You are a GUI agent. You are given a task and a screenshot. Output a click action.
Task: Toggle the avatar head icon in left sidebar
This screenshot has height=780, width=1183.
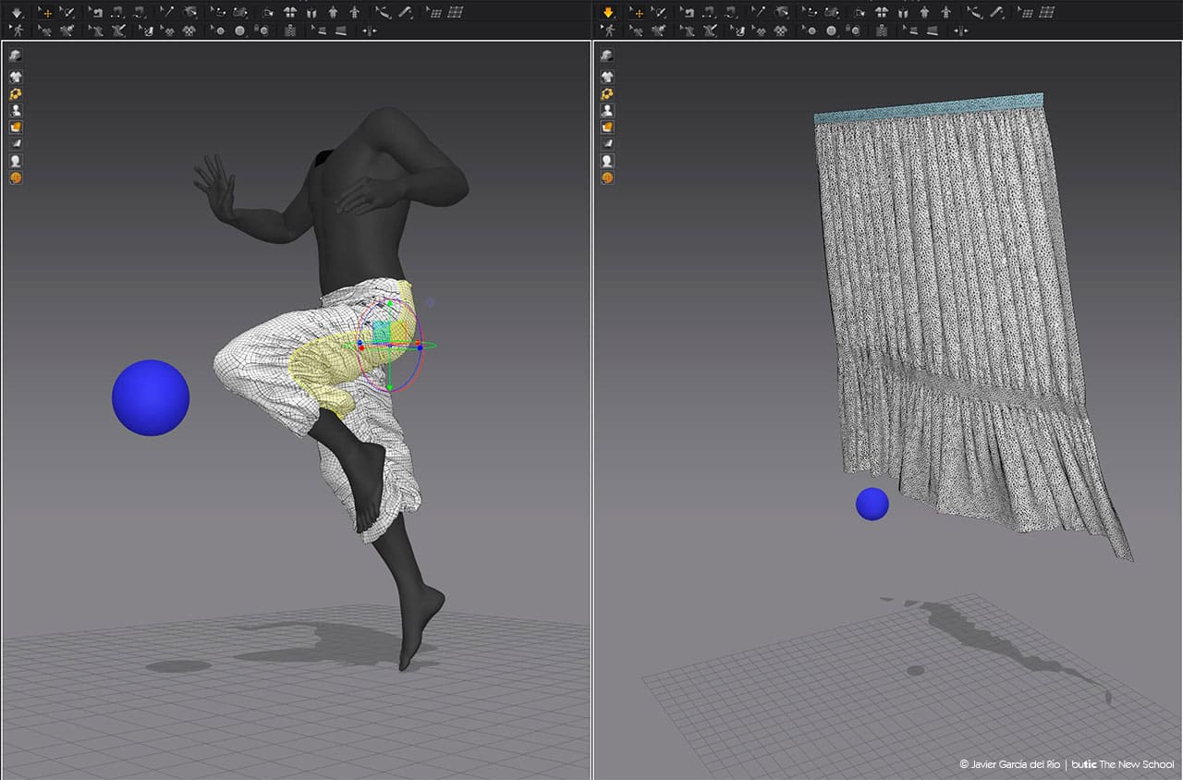coord(16,161)
